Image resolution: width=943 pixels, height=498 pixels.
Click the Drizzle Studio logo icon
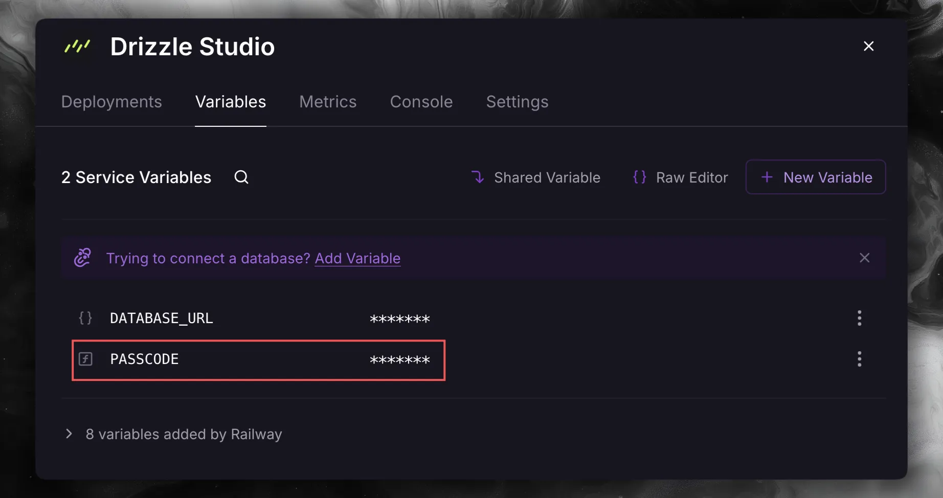click(77, 46)
